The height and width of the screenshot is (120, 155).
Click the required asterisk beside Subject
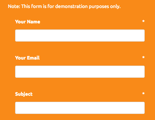pos(143,93)
